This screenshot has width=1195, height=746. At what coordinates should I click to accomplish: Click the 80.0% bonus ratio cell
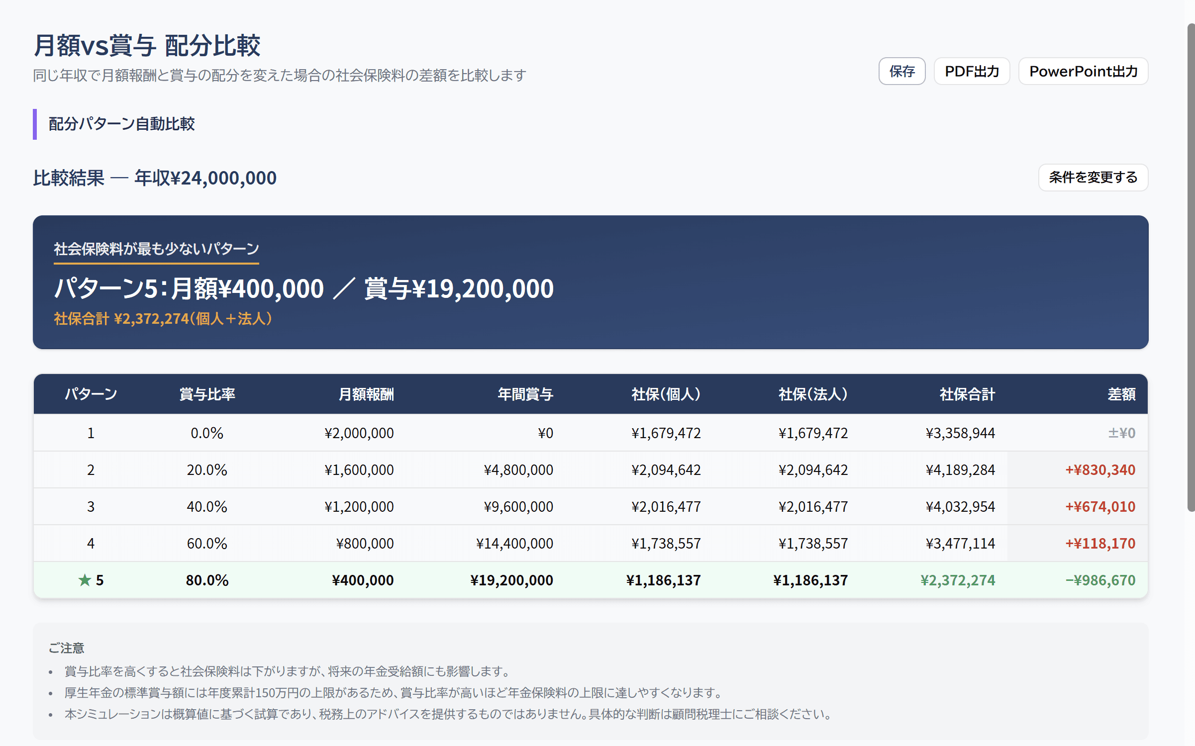pos(207,580)
